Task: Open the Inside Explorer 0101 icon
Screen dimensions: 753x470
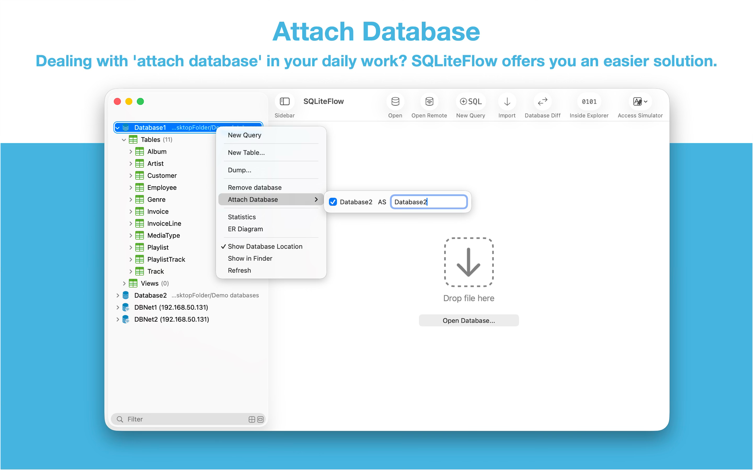Action: pyautogui.click(x=589, y=102)
